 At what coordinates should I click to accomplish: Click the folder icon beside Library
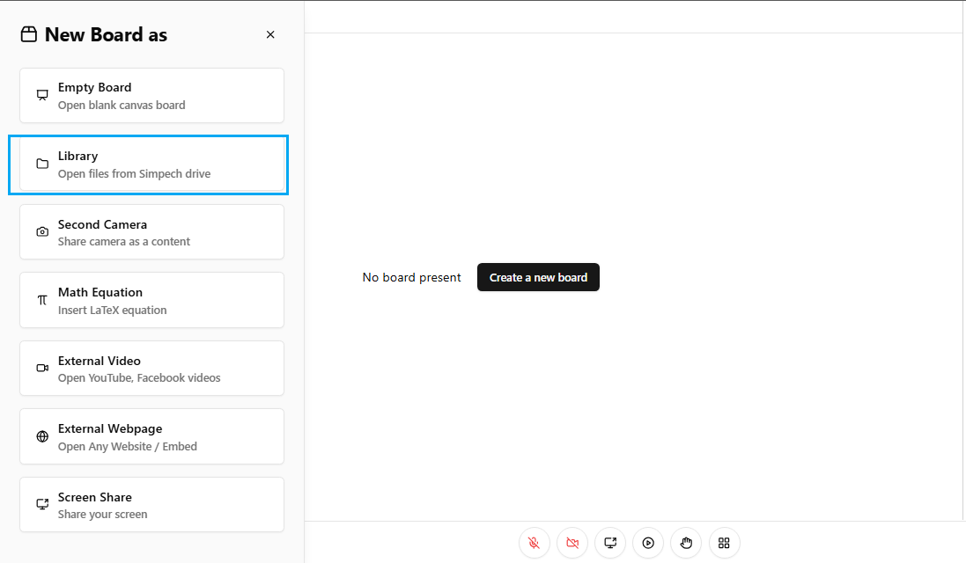(42, 164)
